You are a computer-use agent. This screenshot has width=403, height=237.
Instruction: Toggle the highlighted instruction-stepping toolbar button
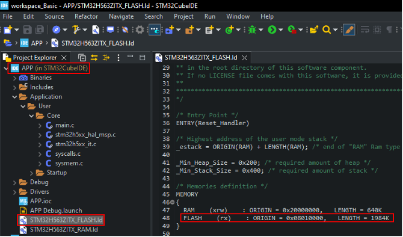pos(155,30)
